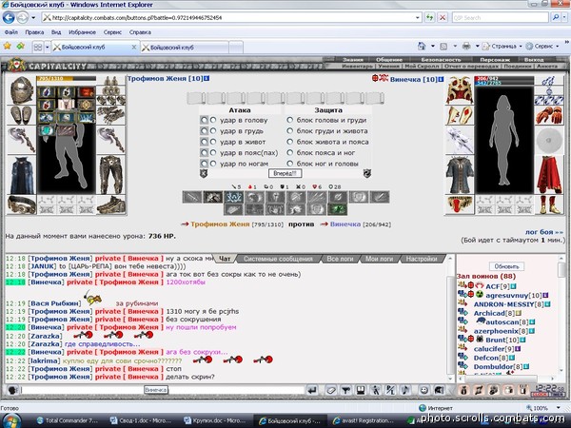The image size is (571, 428).
Task: Open the Избранное menu
Action: 82,32
